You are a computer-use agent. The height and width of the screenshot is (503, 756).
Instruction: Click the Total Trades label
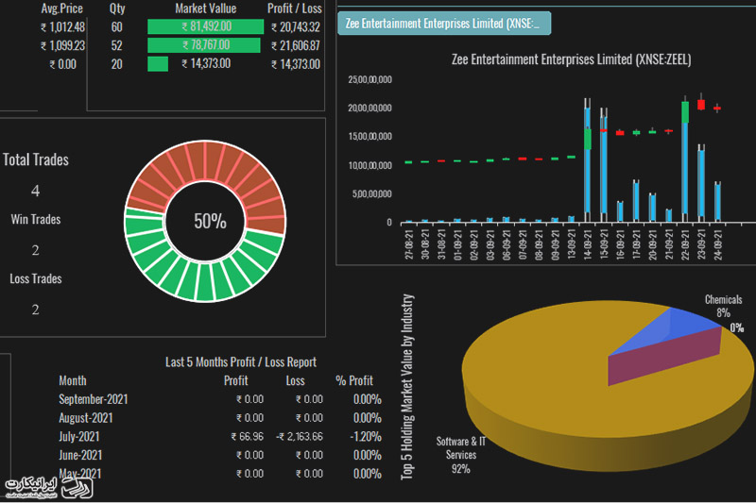click(36, 159)
